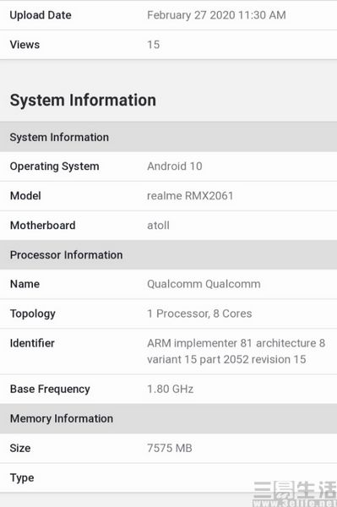Click the Memory Information section header
The image size is (337, 507).
(x=168, y=419)
